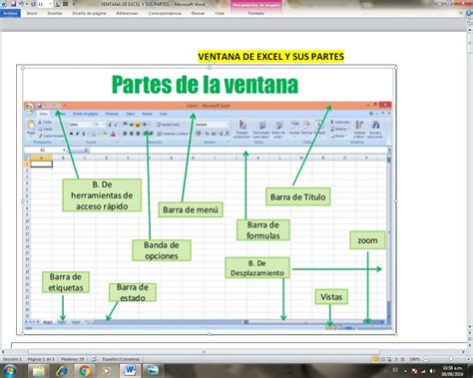
Task: Open Windows Media Player from the taskbar
Action: point(107,371)
